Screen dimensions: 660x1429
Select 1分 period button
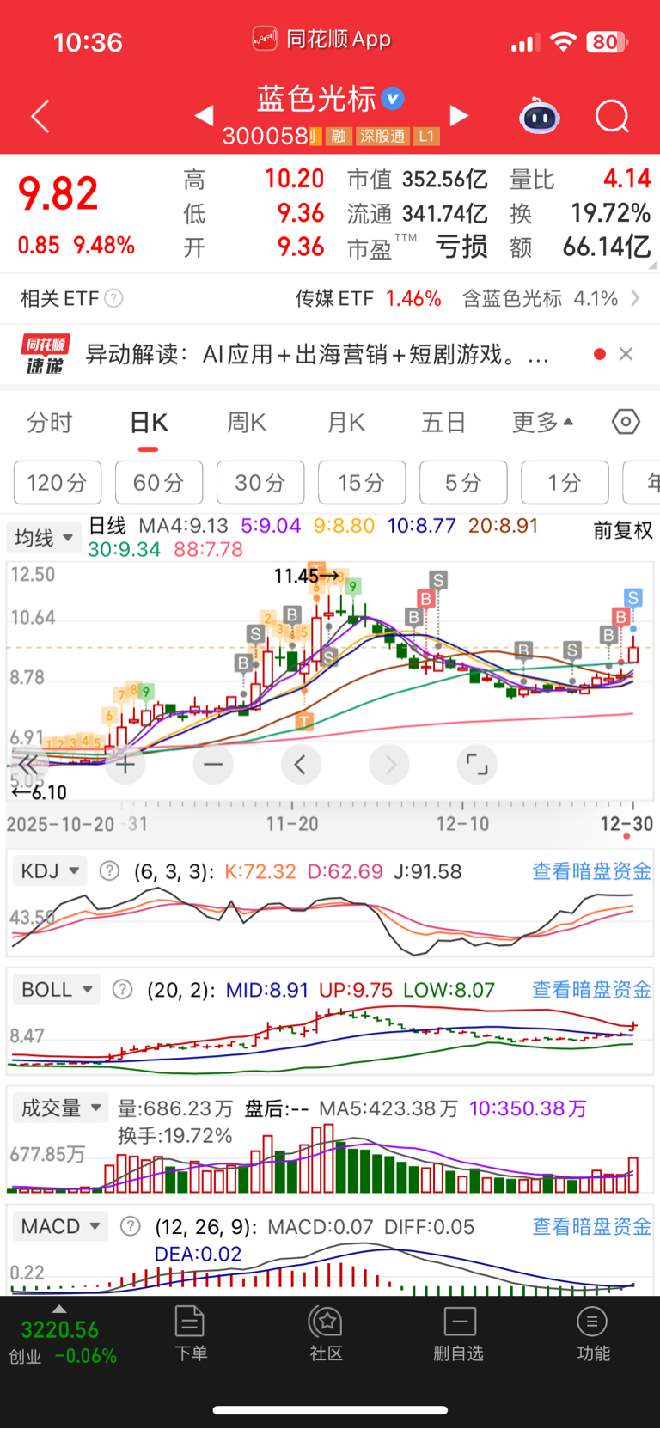click(565, 482)
